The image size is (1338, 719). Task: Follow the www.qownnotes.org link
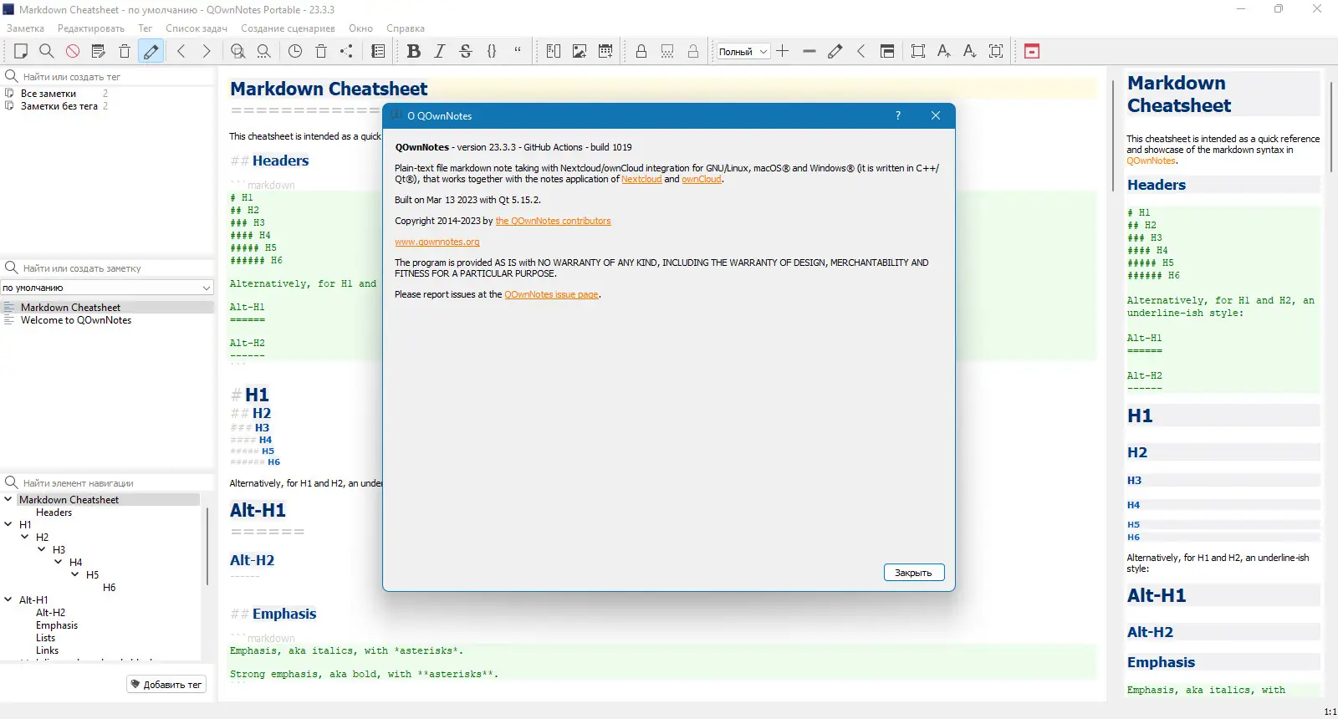click(437, 242)
